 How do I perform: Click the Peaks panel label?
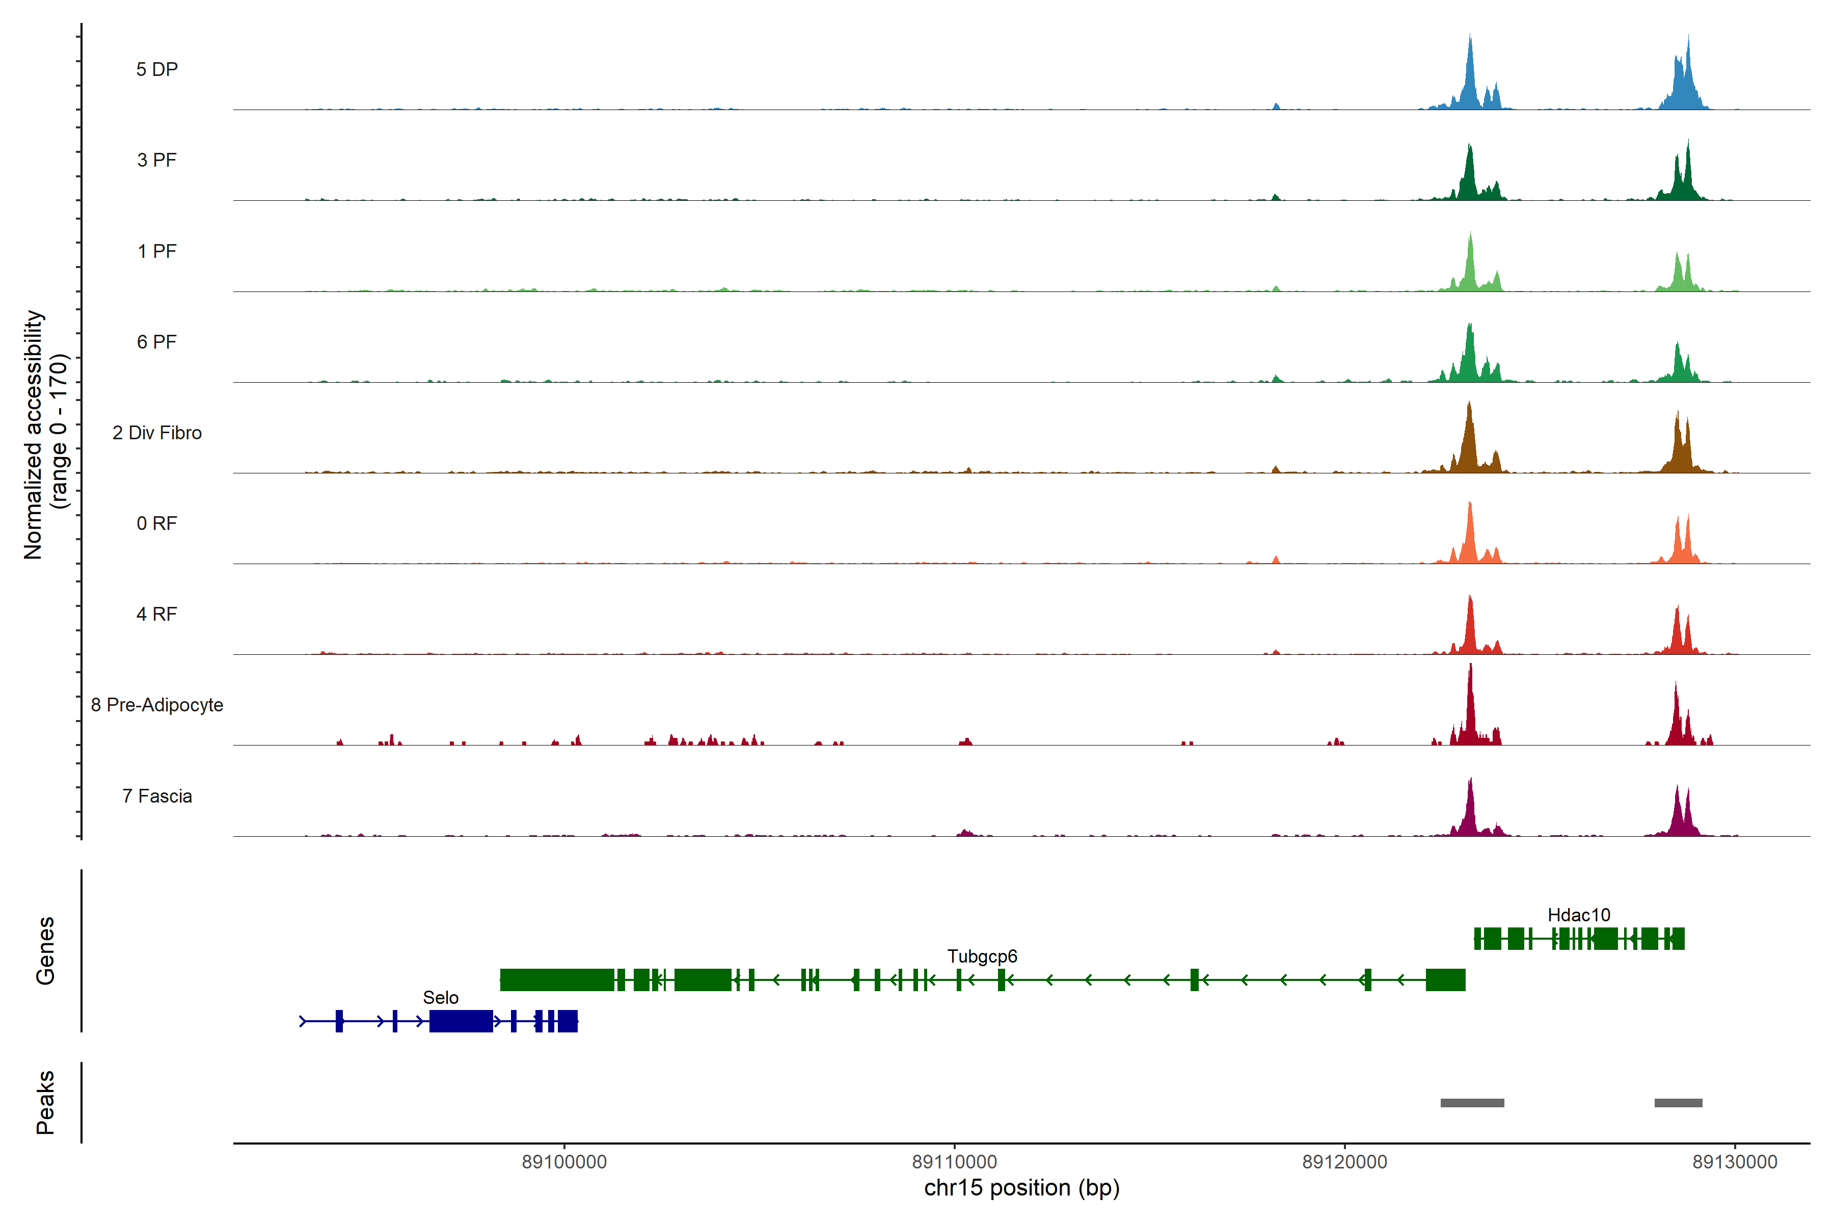click(45, 1102)
